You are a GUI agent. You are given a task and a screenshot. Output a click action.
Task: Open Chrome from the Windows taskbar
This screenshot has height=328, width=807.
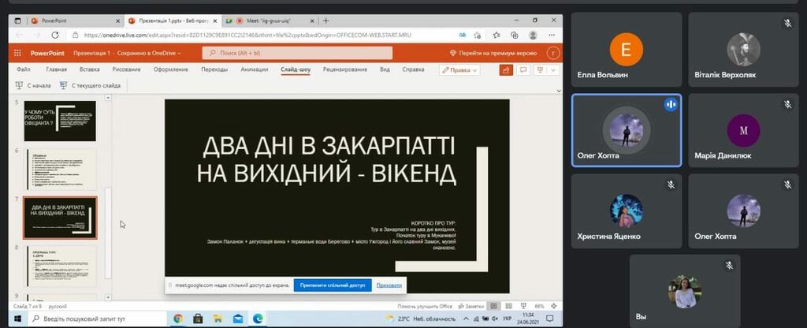coord(178,319)
